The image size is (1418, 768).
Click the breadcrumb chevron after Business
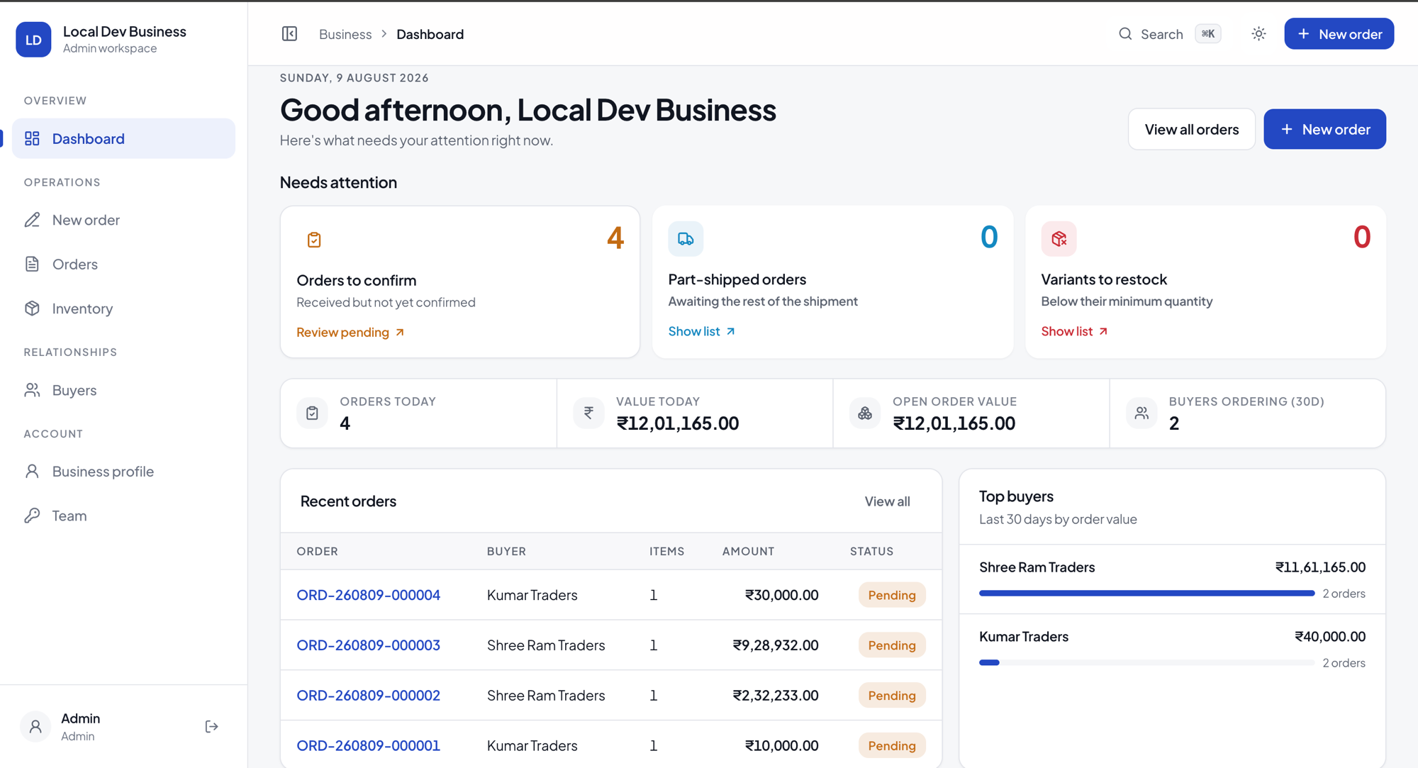pyautogui.click(x=384, y=34)
